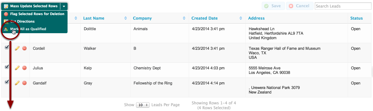
Task: Edit Julius row with pencil icon
Action: click(17, 68)
